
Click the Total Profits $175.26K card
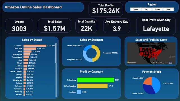(106, 9)
